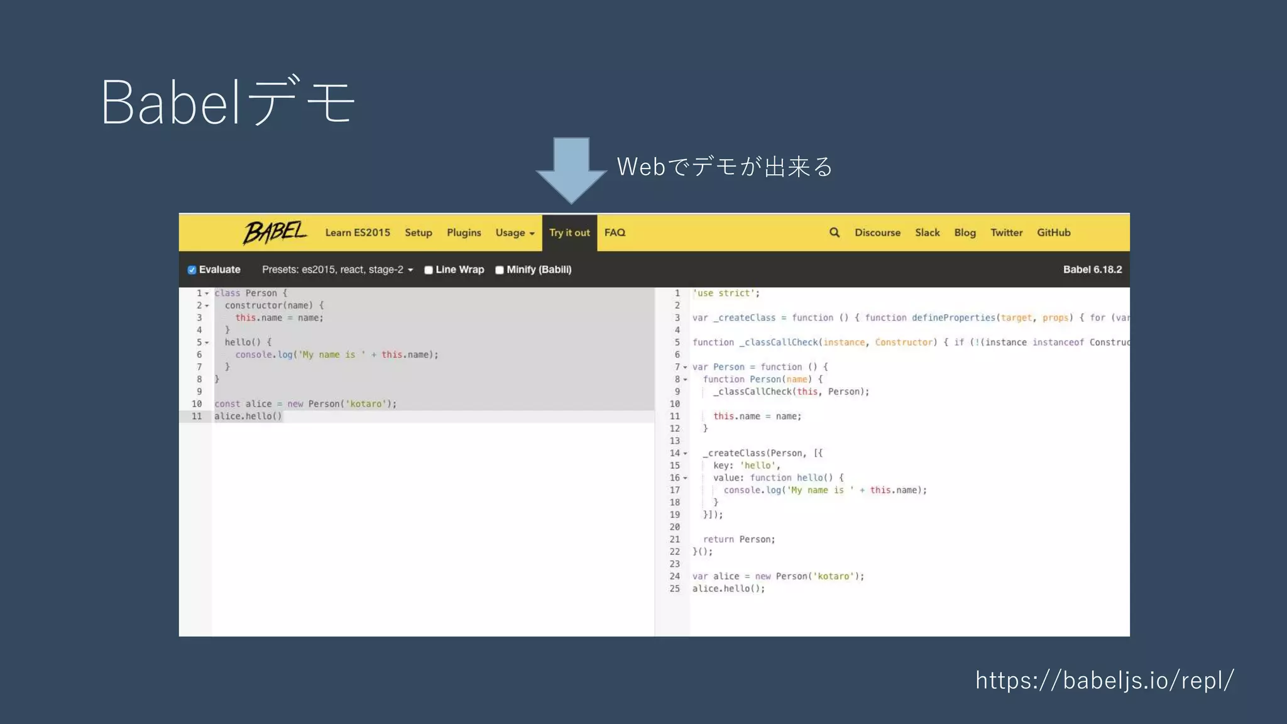Collapse constructor fold arrow on input line 2
Viewport: 1287px width, 724px height.
coord(207,306)
